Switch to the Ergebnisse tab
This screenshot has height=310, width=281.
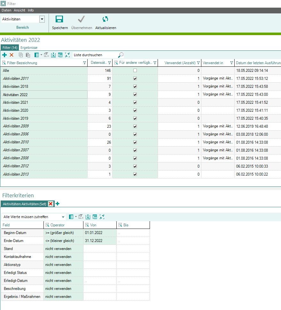[29, 48]
